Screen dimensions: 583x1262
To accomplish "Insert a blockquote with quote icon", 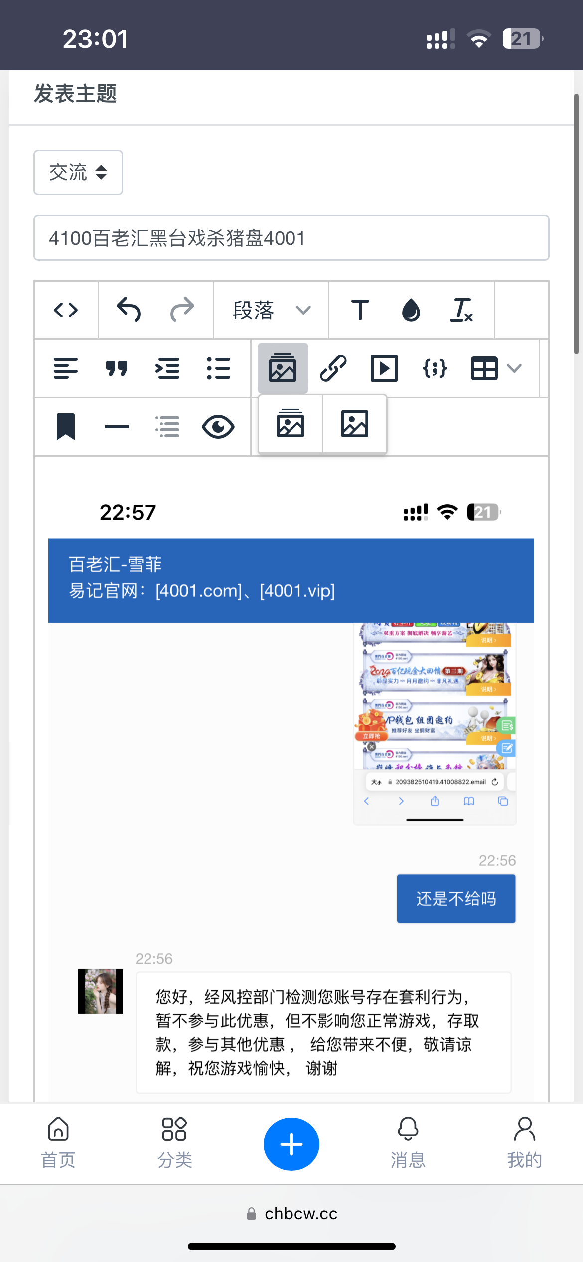I will 117,368.
